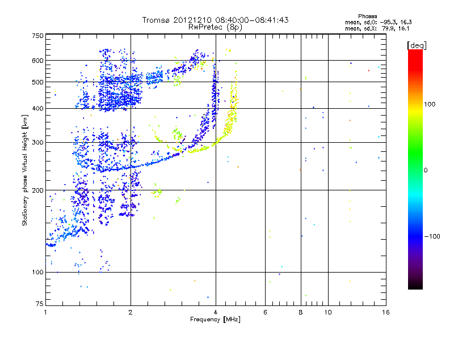This screenshot has height=340, width=454.
Task: Click the 'RwPretec (8p)' subtitle
Action: (x=215, y=27)
